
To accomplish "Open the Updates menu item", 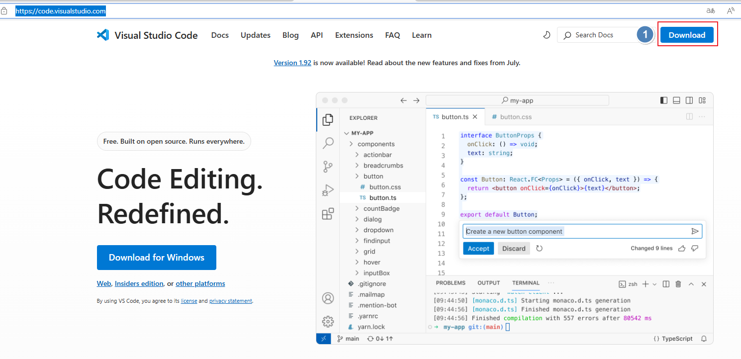I will pyautogui.click(x=256, y=35).
